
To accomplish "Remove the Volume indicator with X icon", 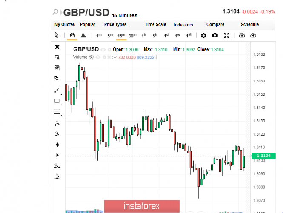I will tap(109, 57).
